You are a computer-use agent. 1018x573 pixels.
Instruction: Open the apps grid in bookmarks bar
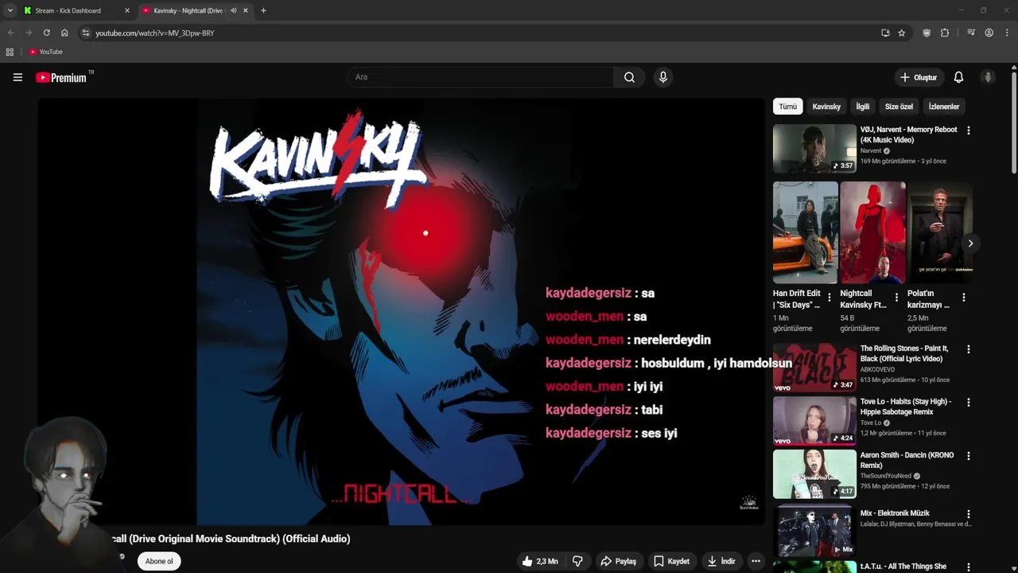(x=10, y=52)
